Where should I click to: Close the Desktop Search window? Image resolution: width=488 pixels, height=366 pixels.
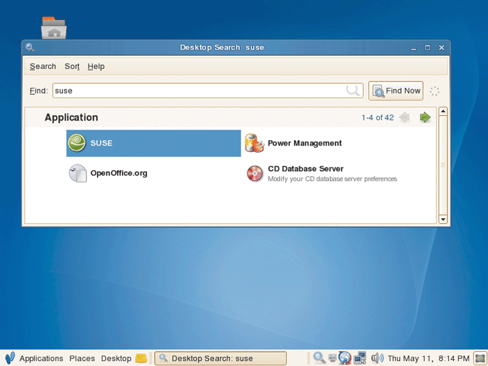[x=441, y=47]
